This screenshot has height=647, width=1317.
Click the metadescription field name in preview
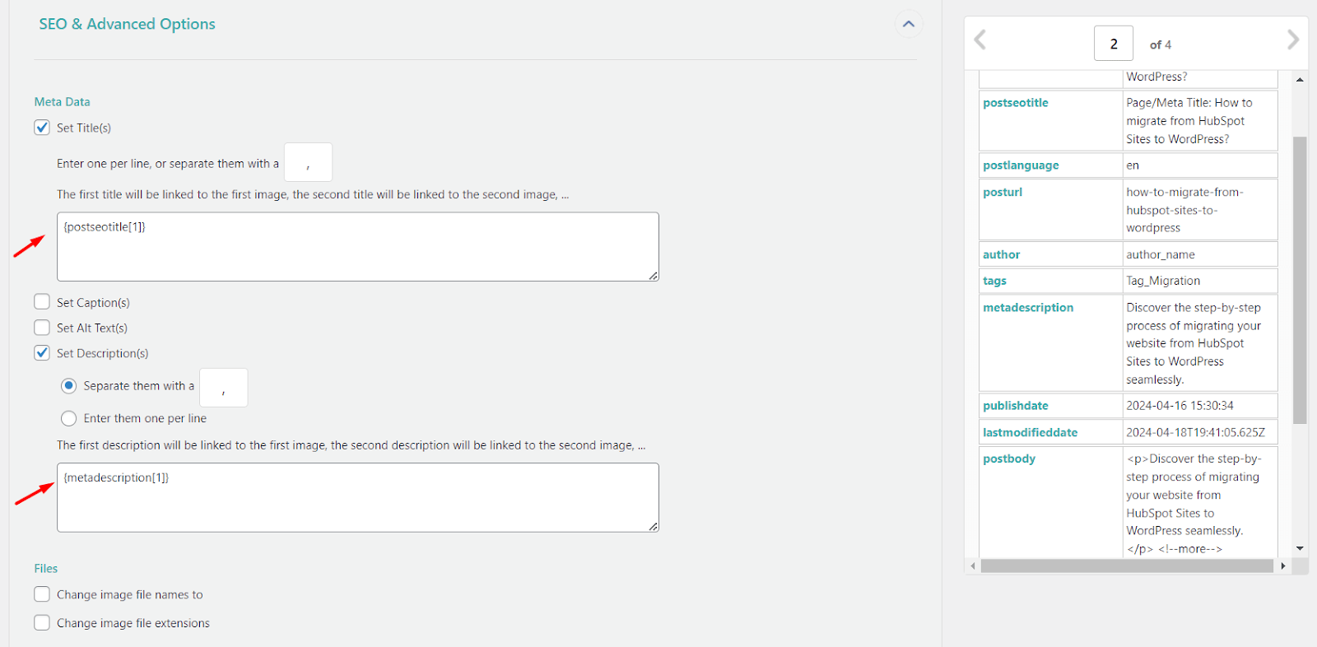[x=1027, y=308]
